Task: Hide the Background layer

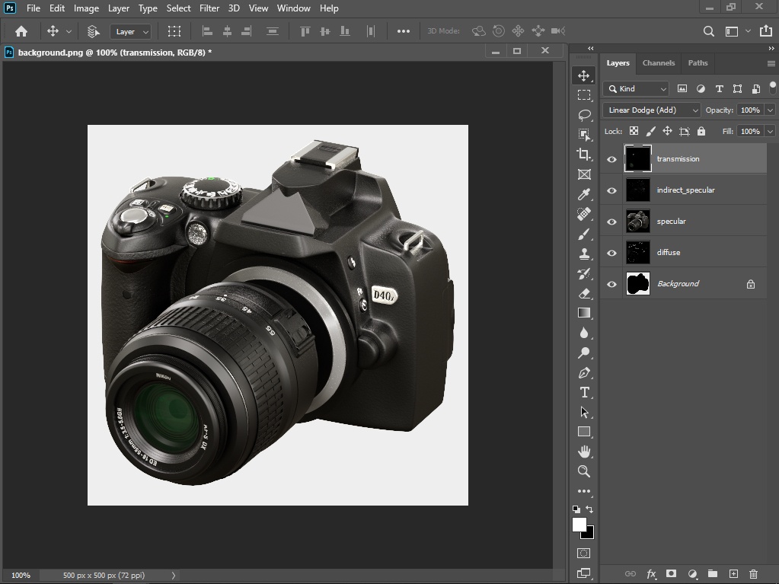Action: 611,284
